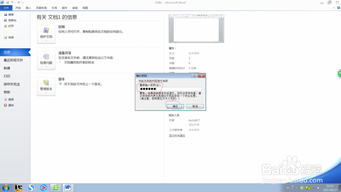Click 添加作者 to add an author
This screenshot has height=192, width=341.
pyautogui.click(x=194, y=125)
